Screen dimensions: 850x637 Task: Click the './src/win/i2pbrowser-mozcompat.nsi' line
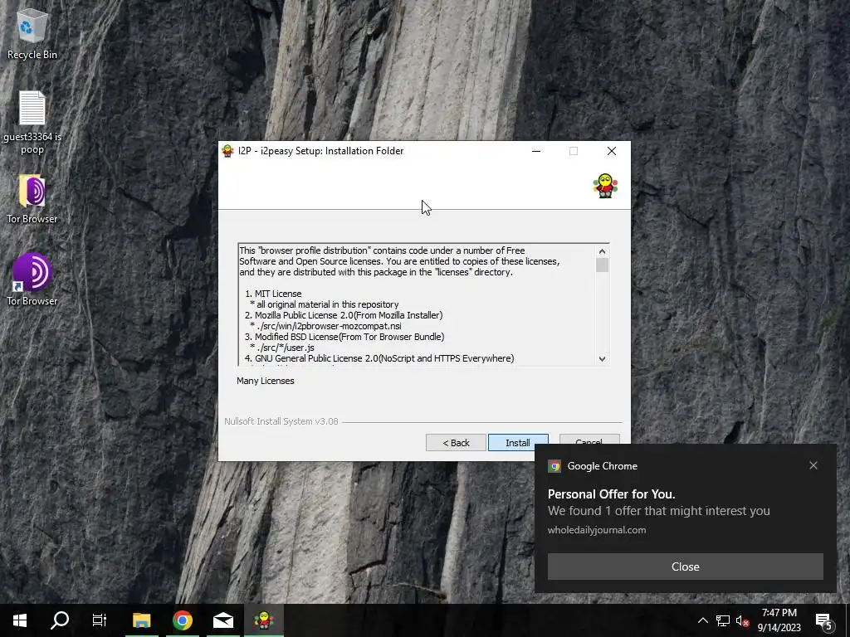click(325, 326)
